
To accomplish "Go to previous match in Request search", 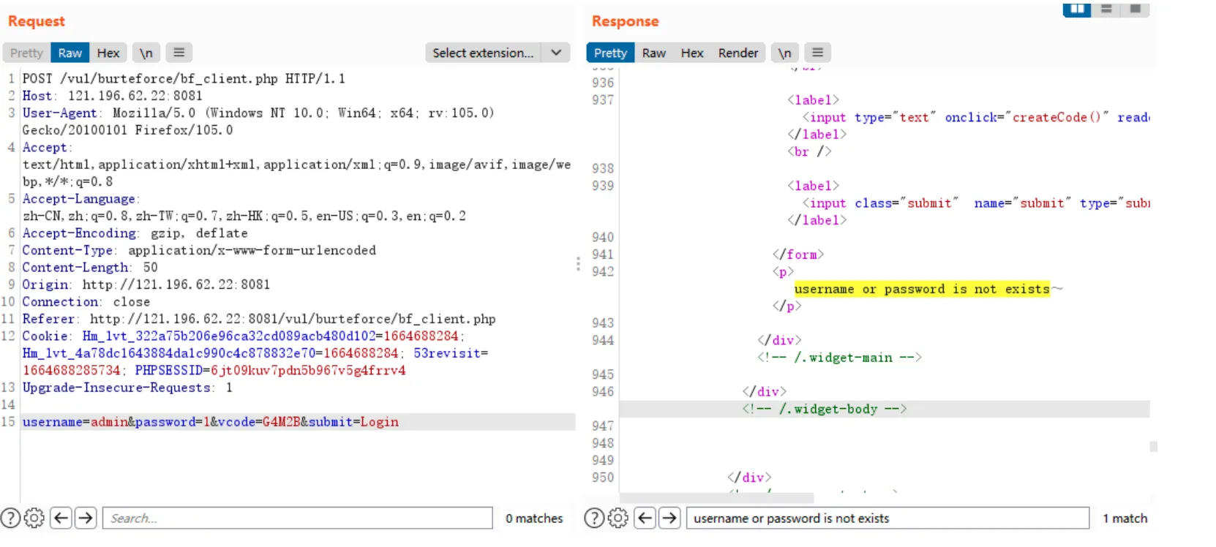I will (x=61, y=518).
